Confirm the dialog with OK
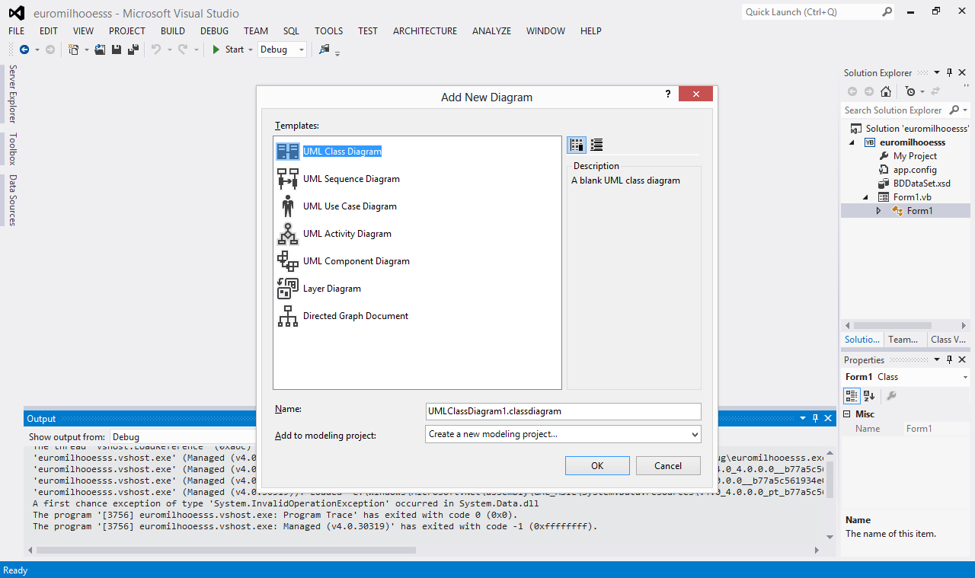Image resolution: width=975 pixels, height=578 pixels. click(597, 465)
